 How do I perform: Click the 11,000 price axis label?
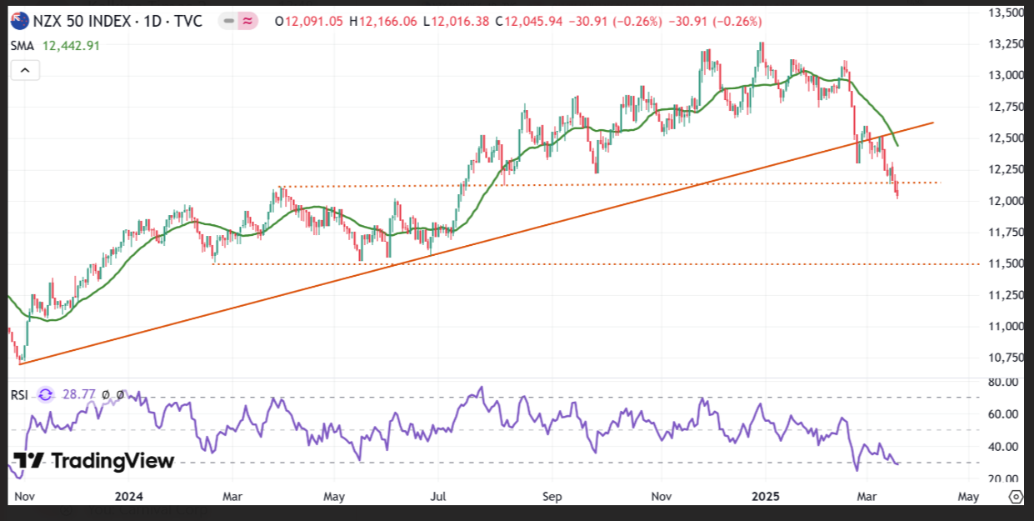(1005, 326)
